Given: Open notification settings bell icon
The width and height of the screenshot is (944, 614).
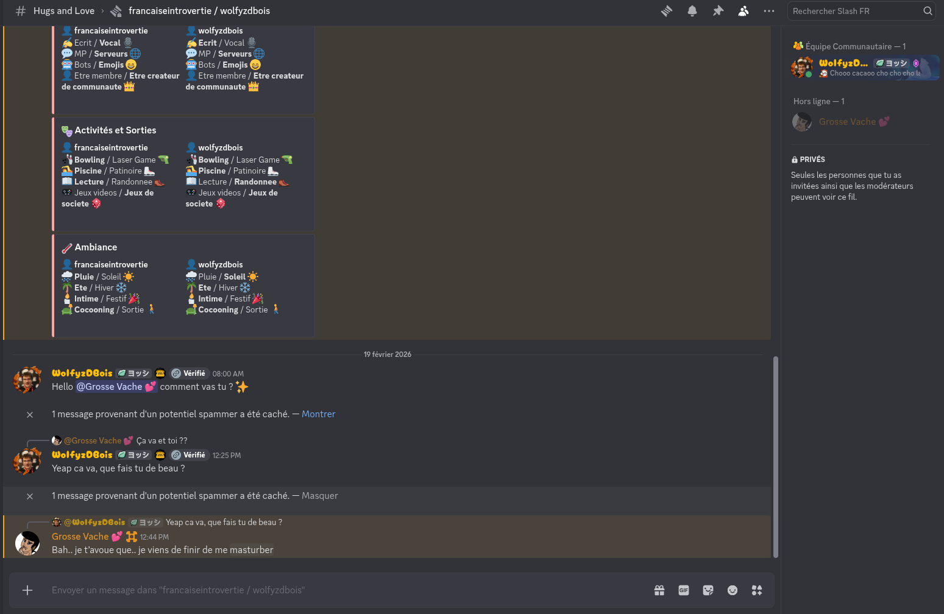Looking at the screenshot, I should tap(692, 11).
